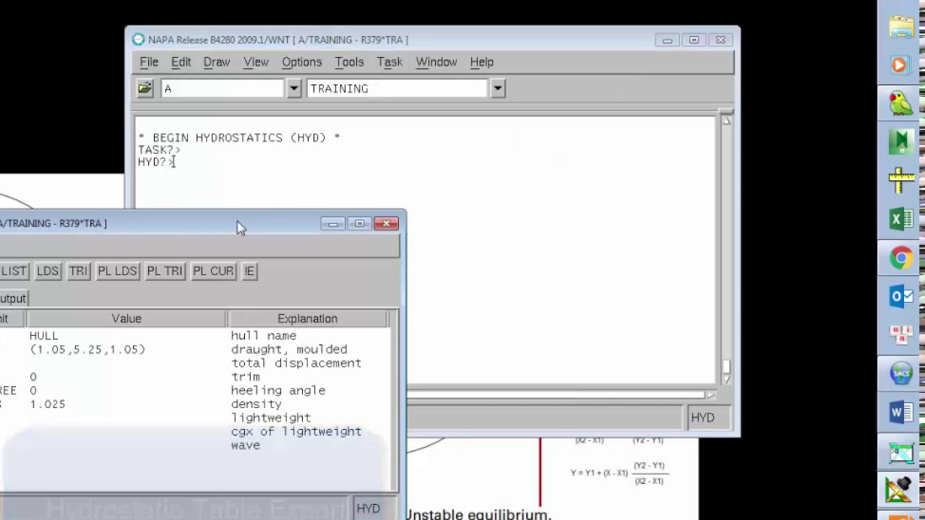Open the File menu in NAPA
This screenshot has height=520, width=925.
pos(149,62)
